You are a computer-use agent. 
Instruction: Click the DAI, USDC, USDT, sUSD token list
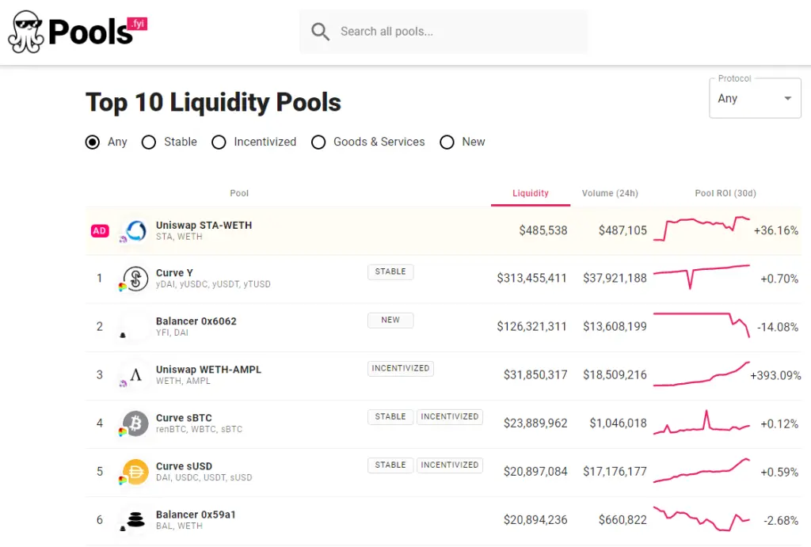point(204,477)
